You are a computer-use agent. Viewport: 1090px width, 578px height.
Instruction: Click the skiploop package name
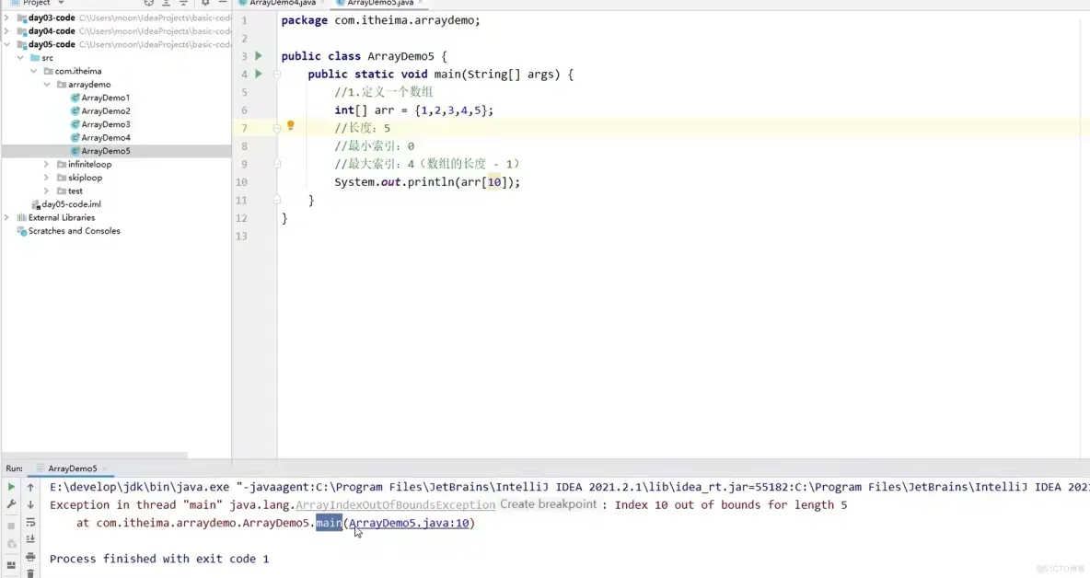[85, 177]
